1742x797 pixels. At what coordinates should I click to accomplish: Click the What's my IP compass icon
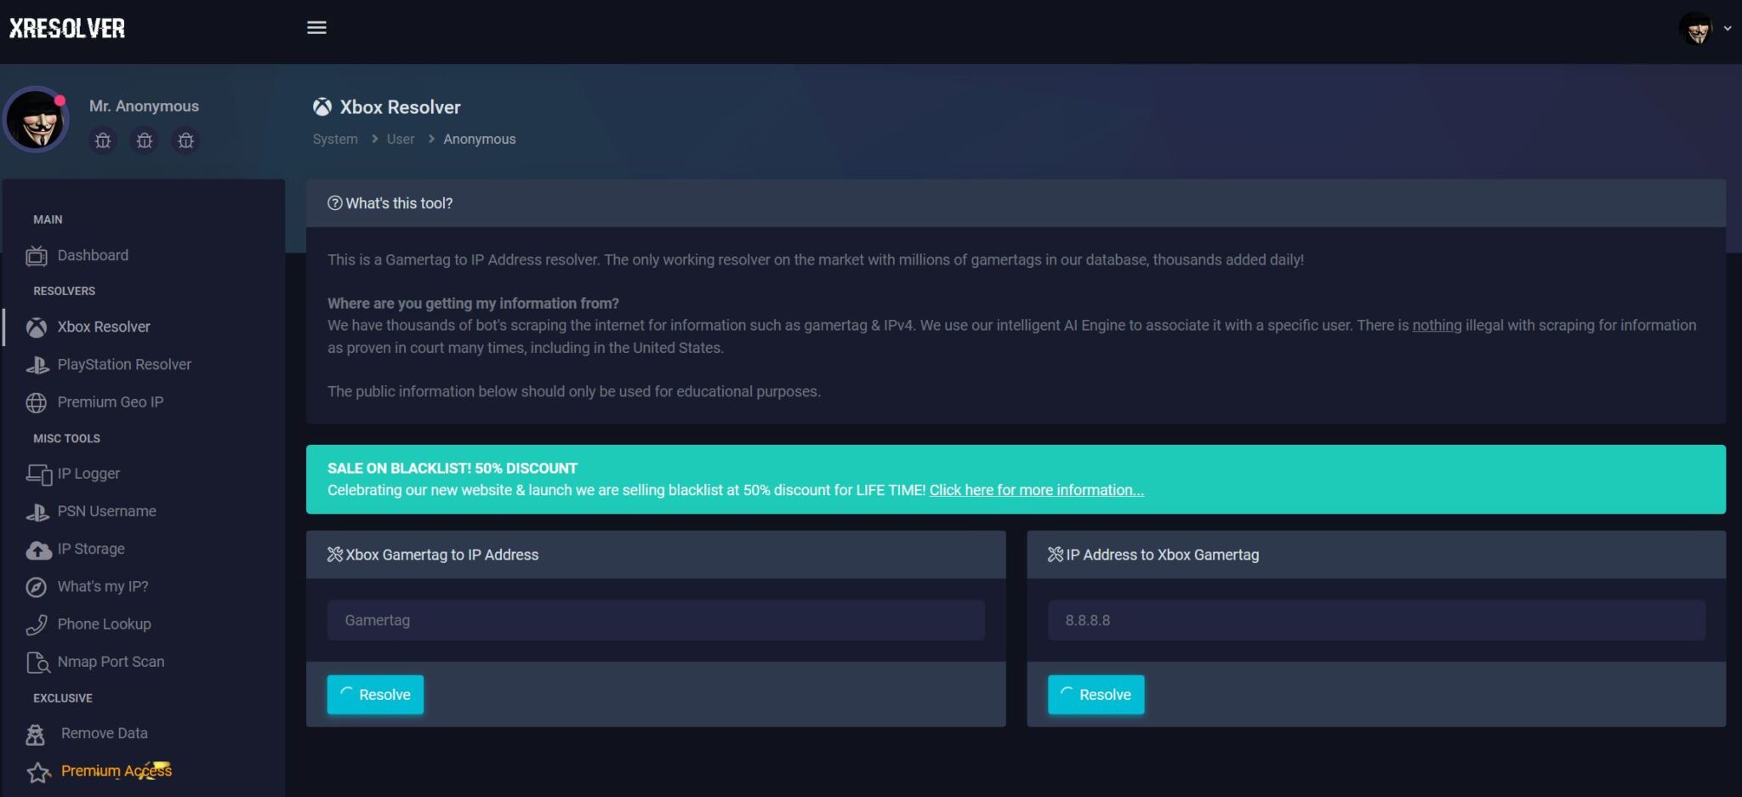pyautogui.click(x=38, y=586)
